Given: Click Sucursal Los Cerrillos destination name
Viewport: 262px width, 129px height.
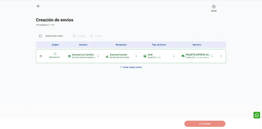Looking at the screenshot, I should [x=83, y=55].
